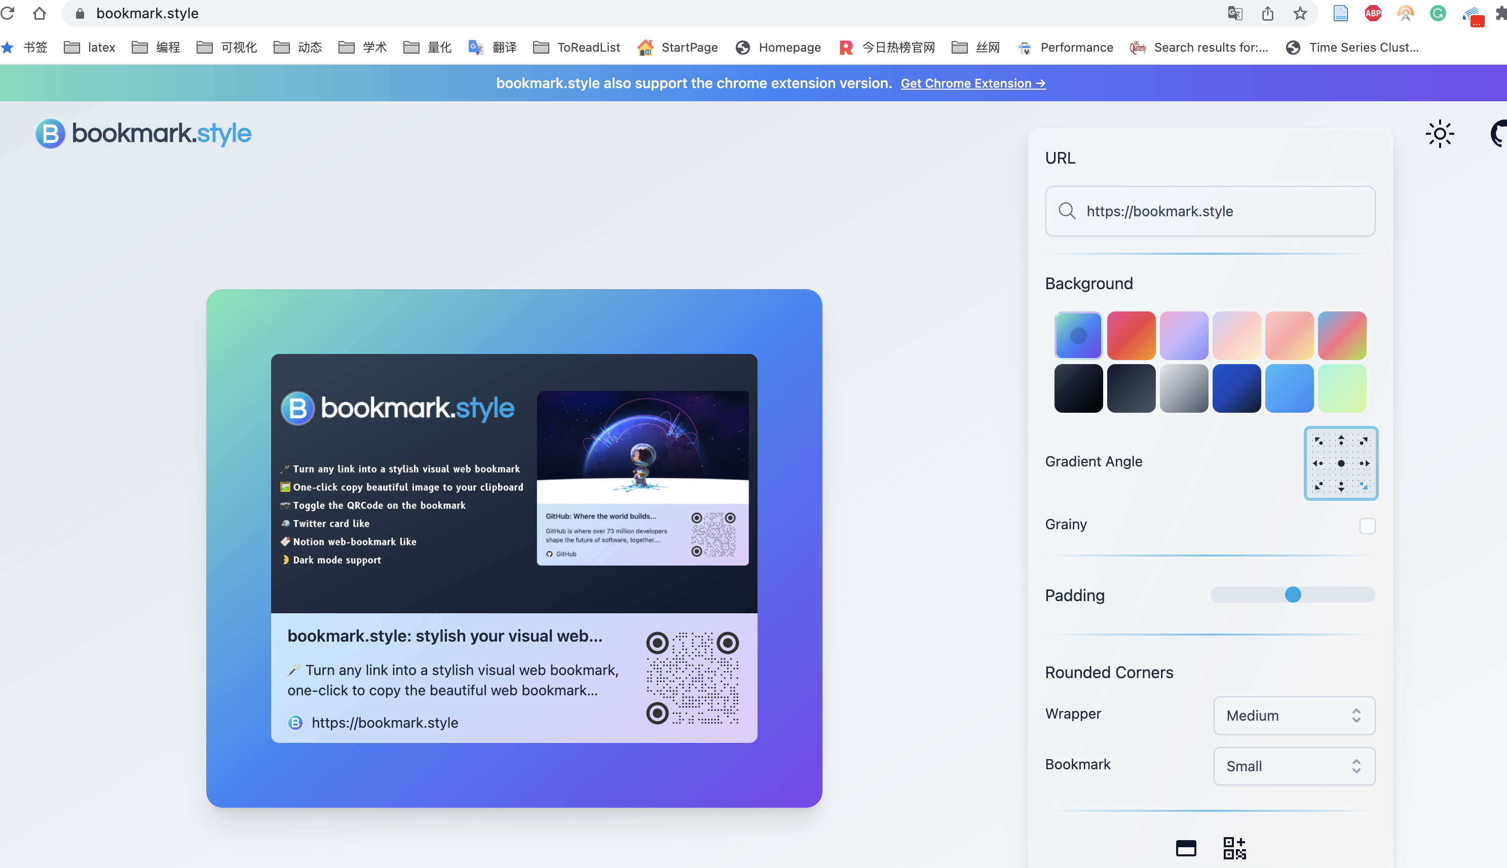Choose the salmon-pink gradient swatch
Image resolution: width=1507 pixels, height=868 pixels.
click(x=1289, y=335)
